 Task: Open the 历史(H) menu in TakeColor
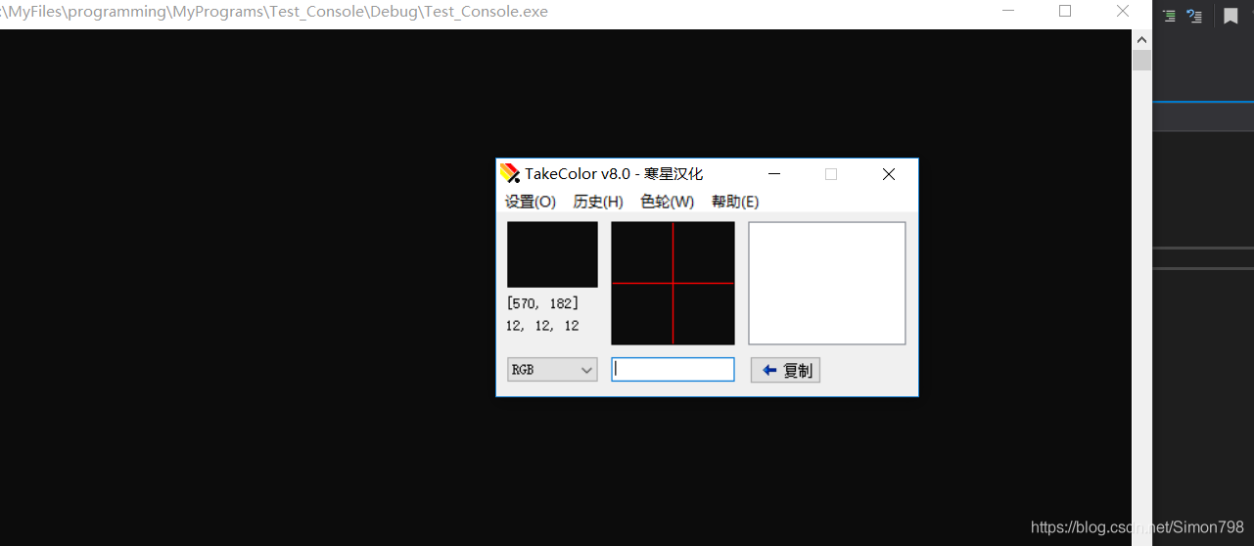598,202
